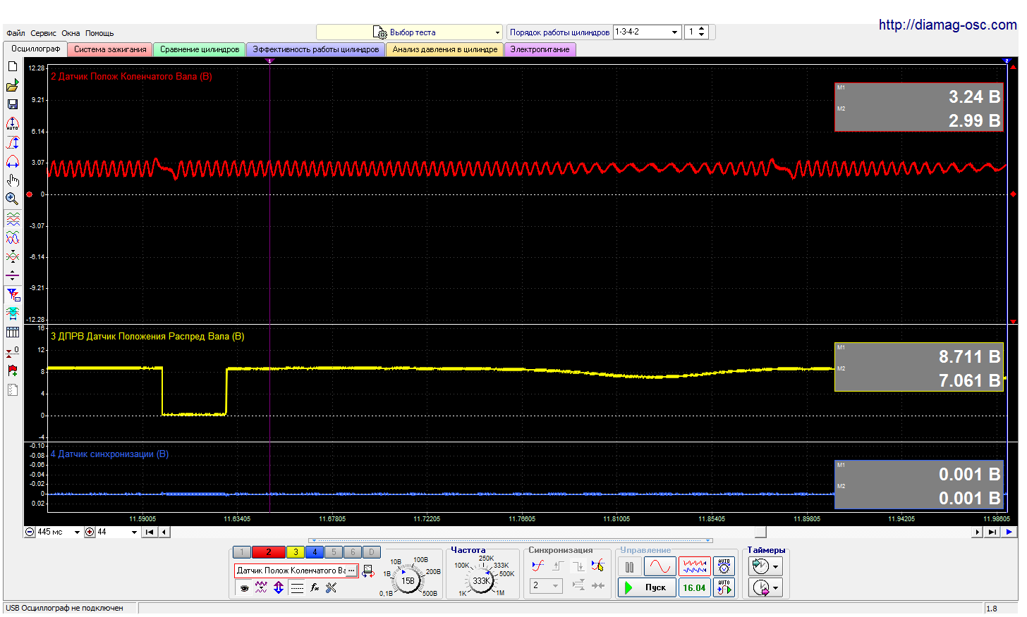Open the function fx settings

[315, 587]
